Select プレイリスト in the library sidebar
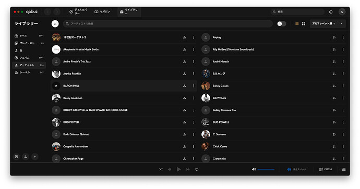The image size is (360, 189). pyautogui.click(x=29, y=43)
